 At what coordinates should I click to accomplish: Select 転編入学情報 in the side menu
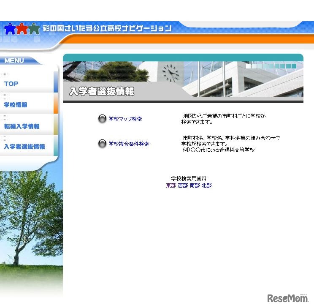(x=22, y=126)
